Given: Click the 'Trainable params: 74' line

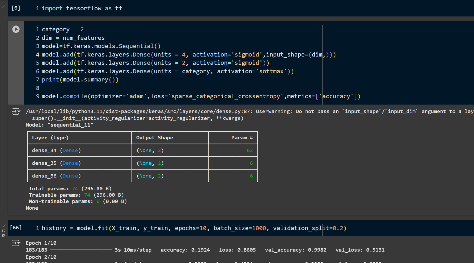Looking at the screenshot, I should click(x=76, y=195).
